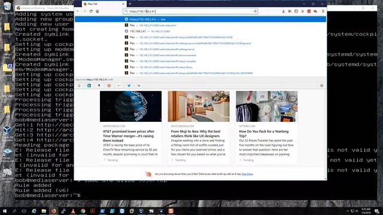Show sidebars using the Firefox toolbar icon
Screen dimensions: 383x215
point(296,11)
